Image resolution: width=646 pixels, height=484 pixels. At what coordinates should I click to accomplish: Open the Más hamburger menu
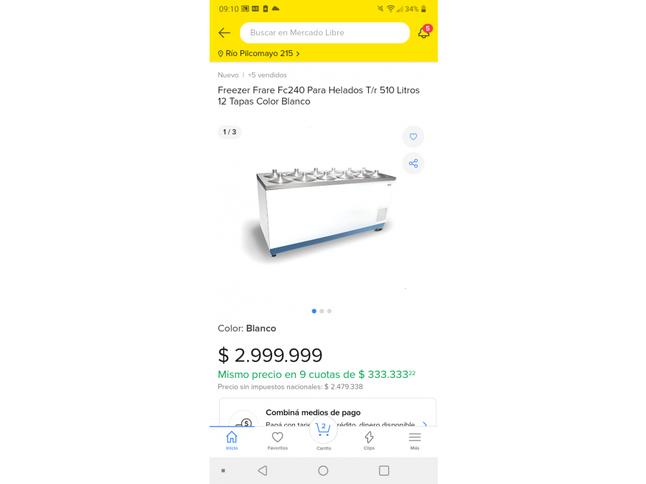pyautogui.click(x=415, y=440)
